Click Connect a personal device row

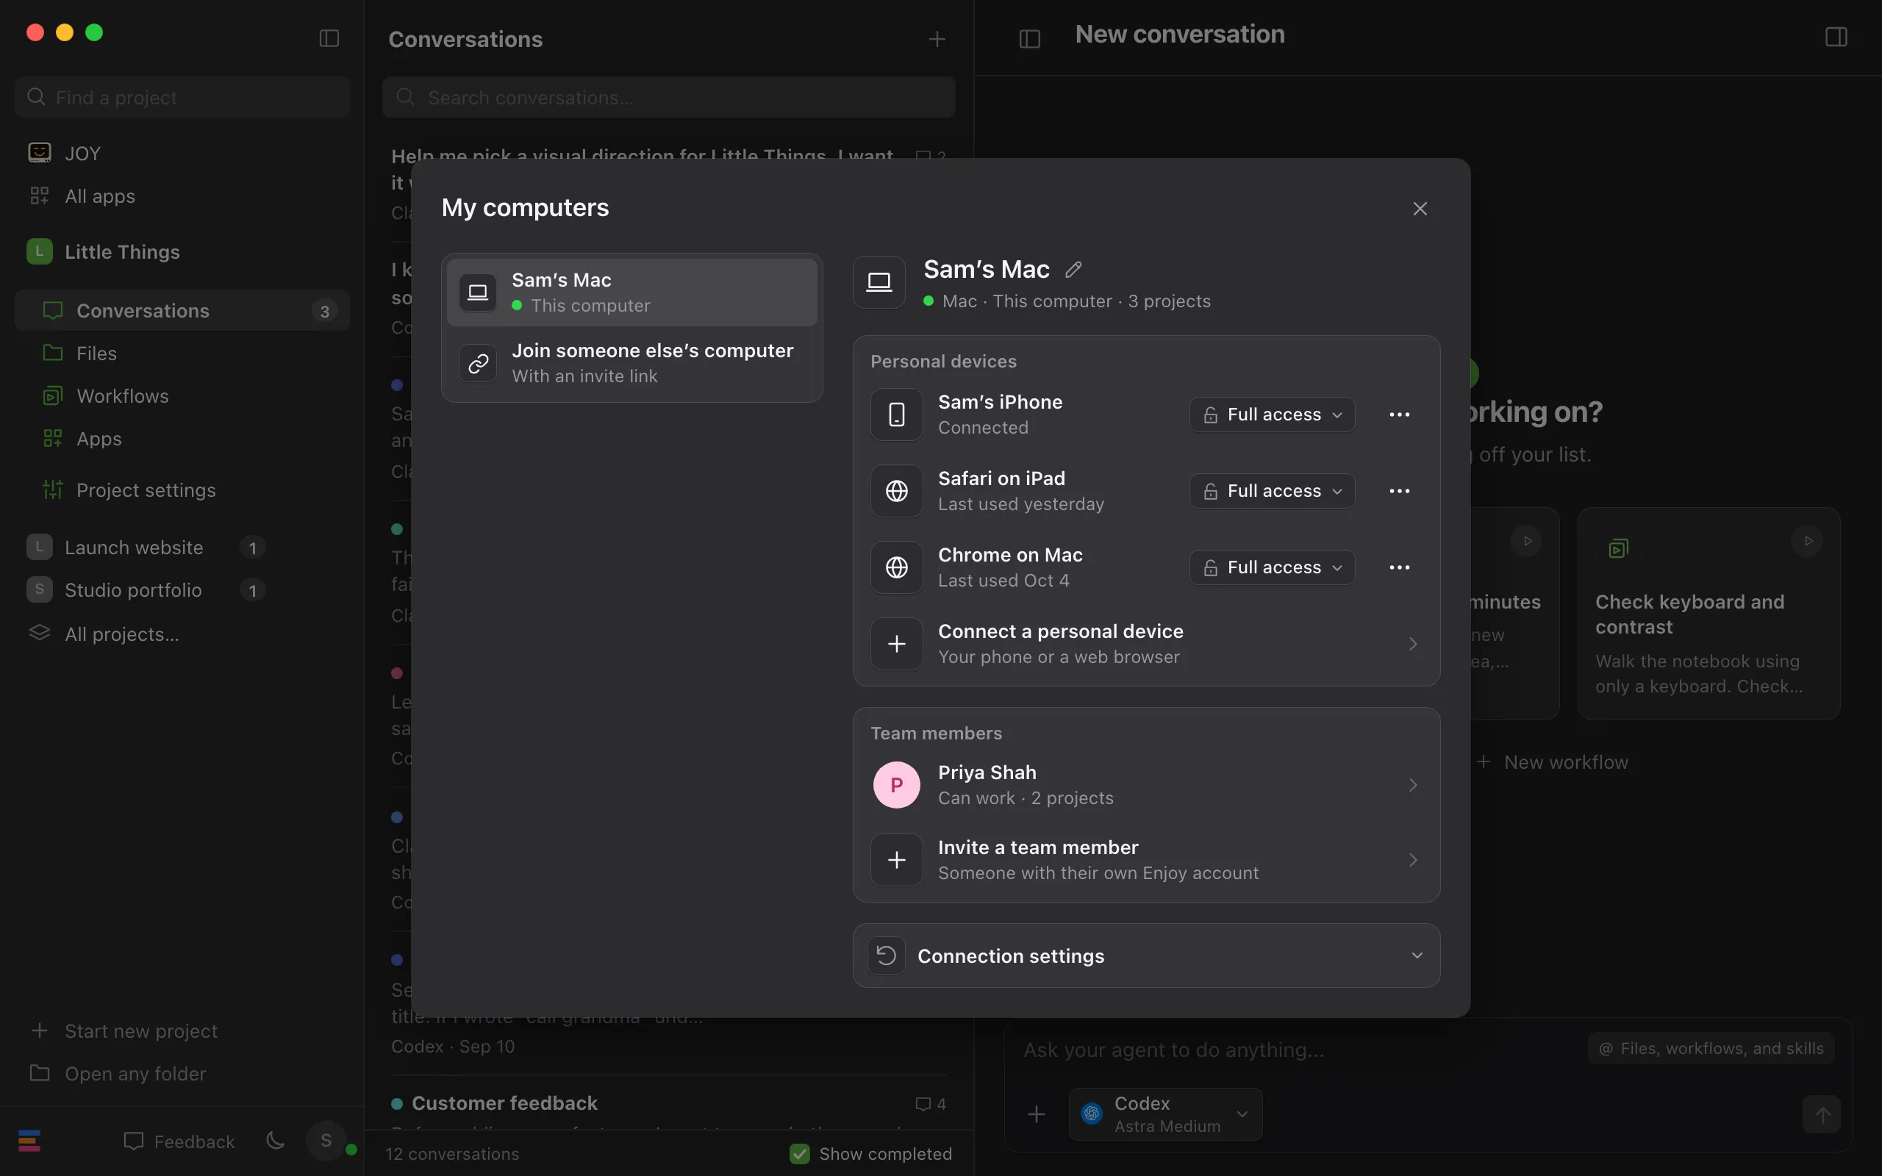click(x=1146, y=644)
